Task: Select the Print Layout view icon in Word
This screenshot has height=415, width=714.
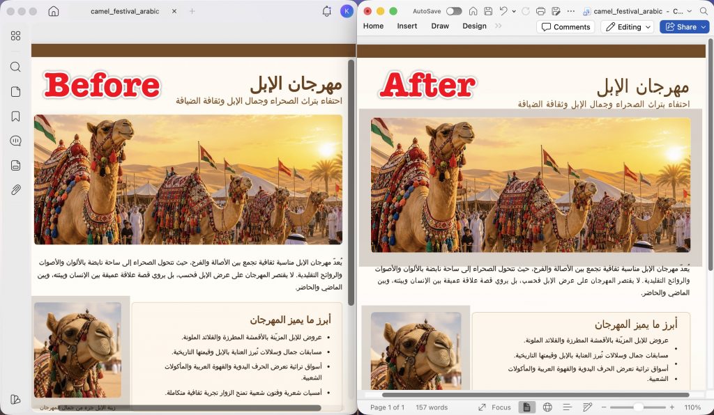Action: pyautogui.click(x=527, y=407)
